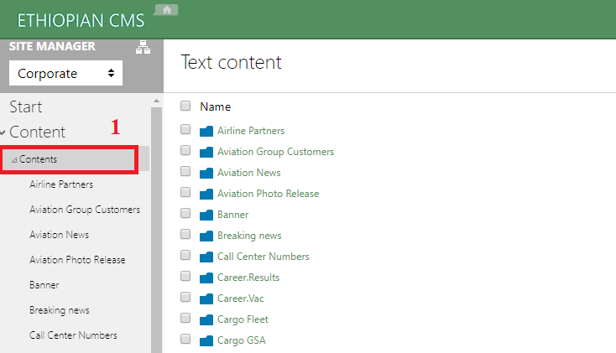Open the Aviation Photo Release folder link
616x353 pixels.
coord(268,194)
